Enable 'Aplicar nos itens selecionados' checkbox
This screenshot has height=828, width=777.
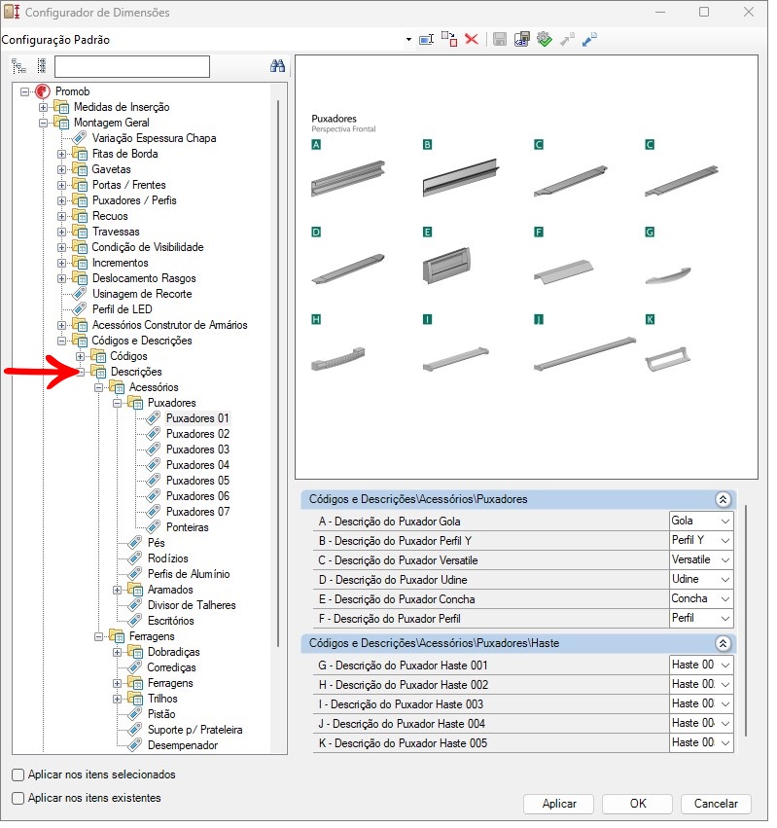(x=18, y=774)
